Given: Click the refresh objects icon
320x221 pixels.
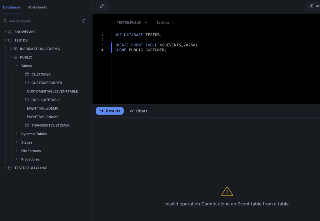Looking at the screenshot, I should [x=84, y=21].
